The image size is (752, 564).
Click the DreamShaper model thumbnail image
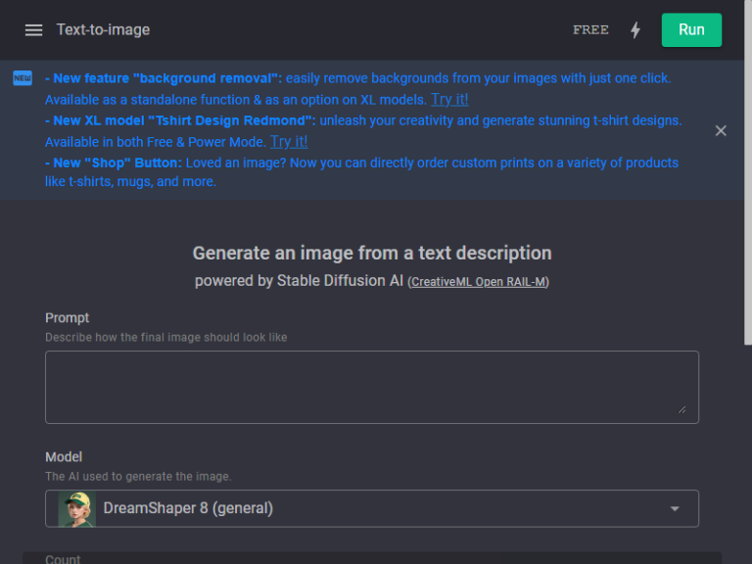click(x=76, y=509)
